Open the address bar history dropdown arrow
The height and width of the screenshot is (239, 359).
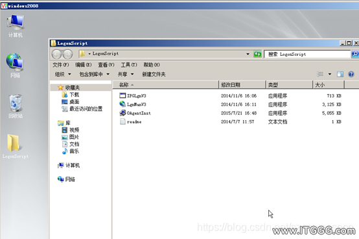(248, 54)
